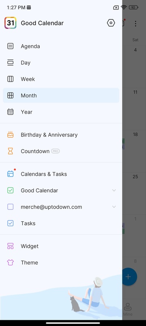Open the Countdown hourglass icon

coord(10,151)
